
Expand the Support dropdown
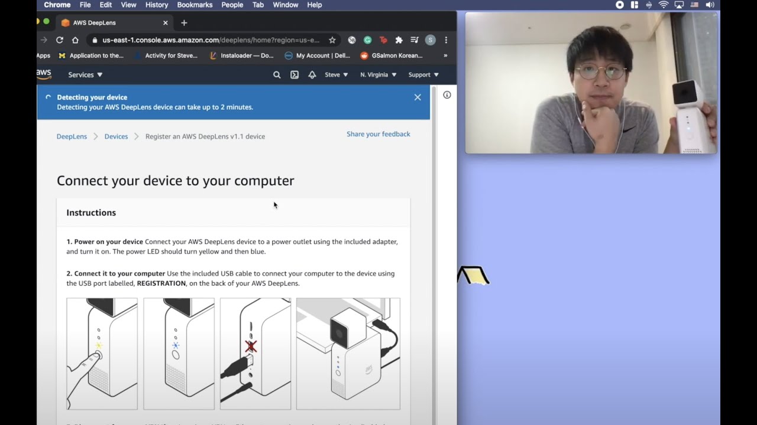pos(423,75)
